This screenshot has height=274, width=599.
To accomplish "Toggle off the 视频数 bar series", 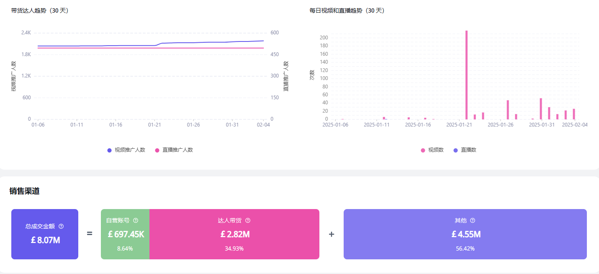I will click(x=432, y=150).
